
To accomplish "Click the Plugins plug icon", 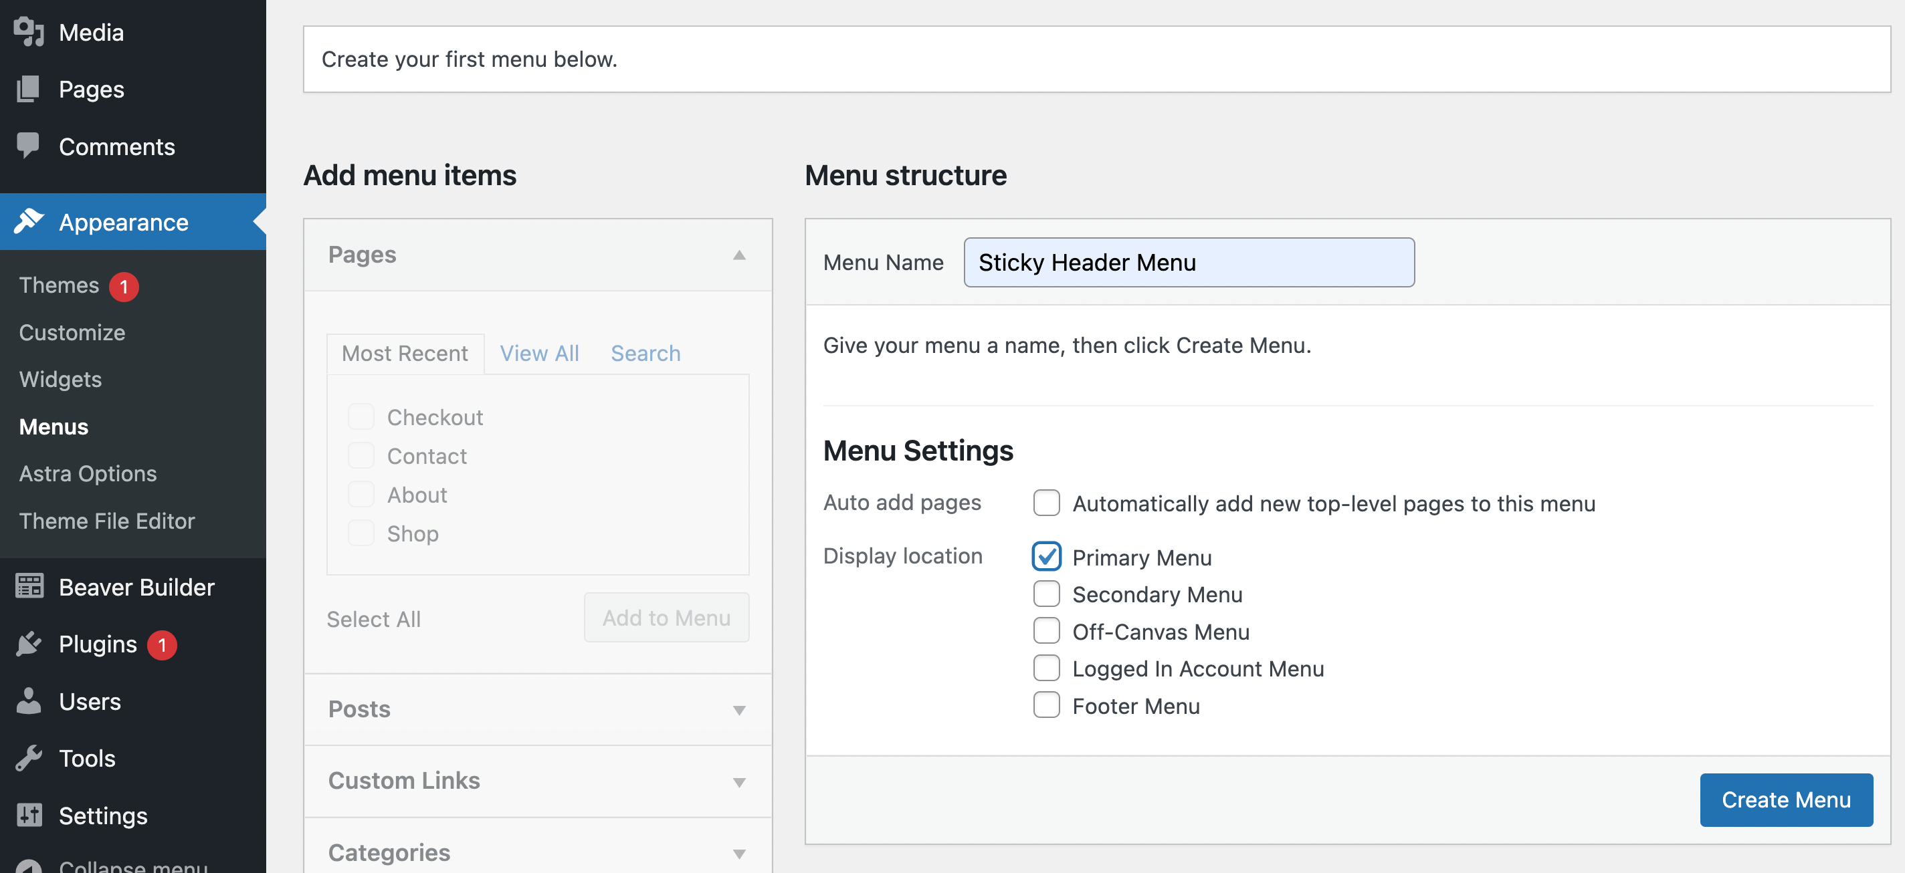I will coord(28,644).
